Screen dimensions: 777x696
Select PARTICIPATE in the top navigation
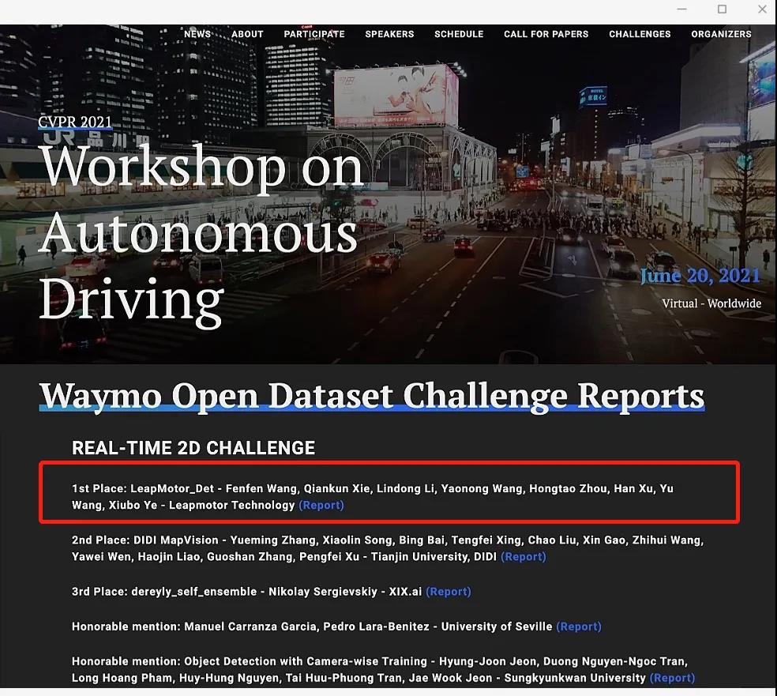tap(314, 34)
